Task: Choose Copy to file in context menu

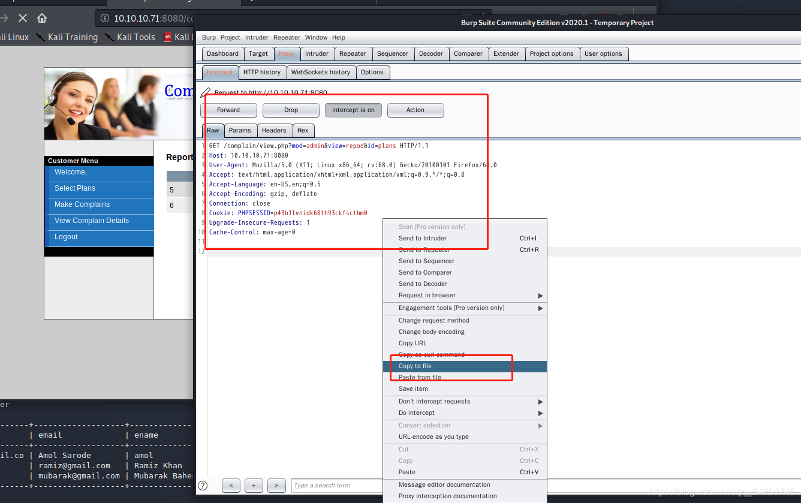Action: pos(465,366)
